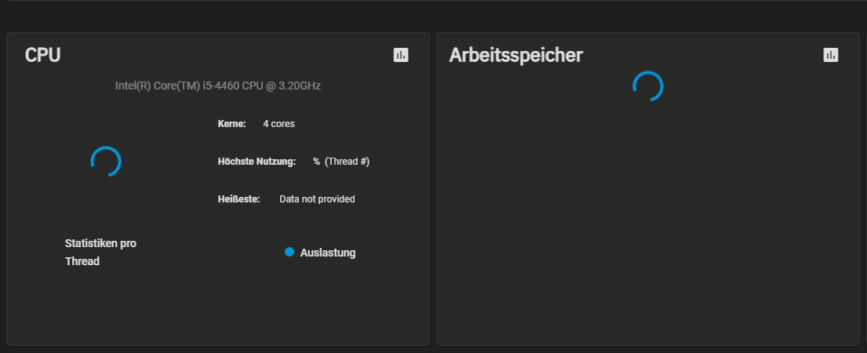The image size is (867, 353).
Task: Open CPU reports via chart icon
Action: tap(401, 55)
